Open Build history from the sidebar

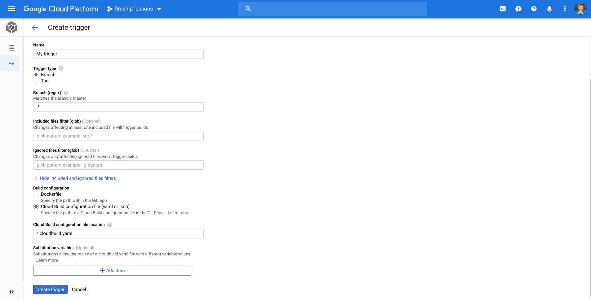tap(11, 48)
